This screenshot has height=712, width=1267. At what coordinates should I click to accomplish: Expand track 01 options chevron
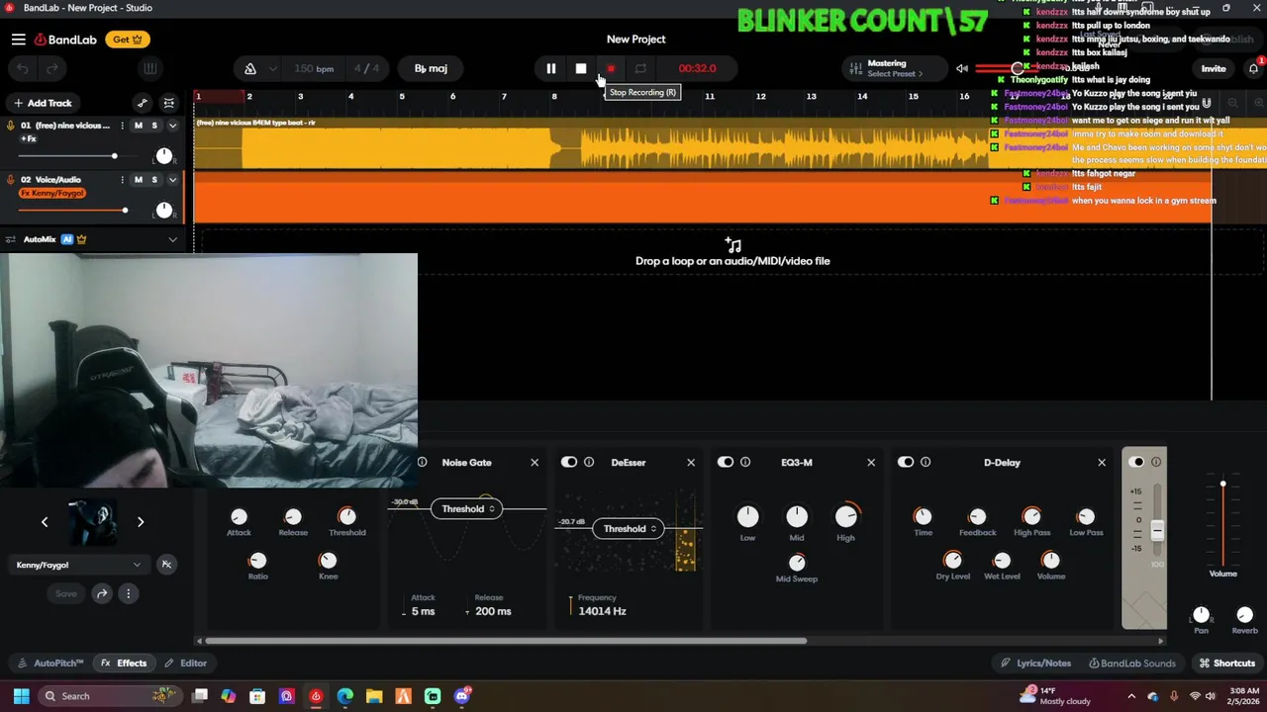(172, 126)
